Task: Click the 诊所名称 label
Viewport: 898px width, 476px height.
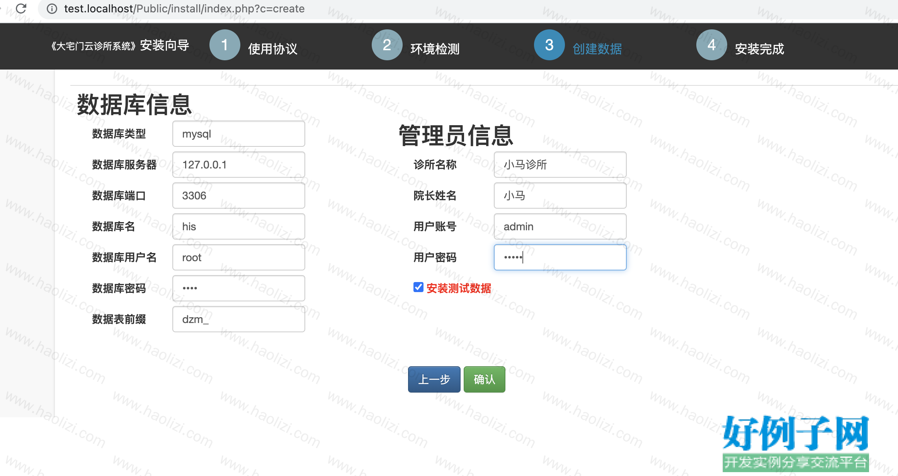Action: 435,165
